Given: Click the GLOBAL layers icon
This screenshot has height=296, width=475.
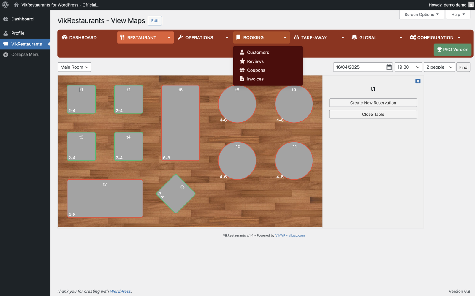Looking at the screenshot, I should coord(354,37).
